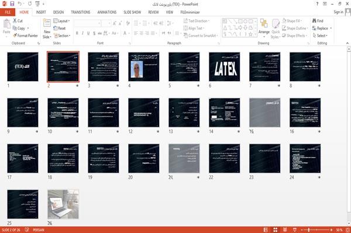Click Increase Font Size button
351x233 pixels.
click(x=115, y=23)
